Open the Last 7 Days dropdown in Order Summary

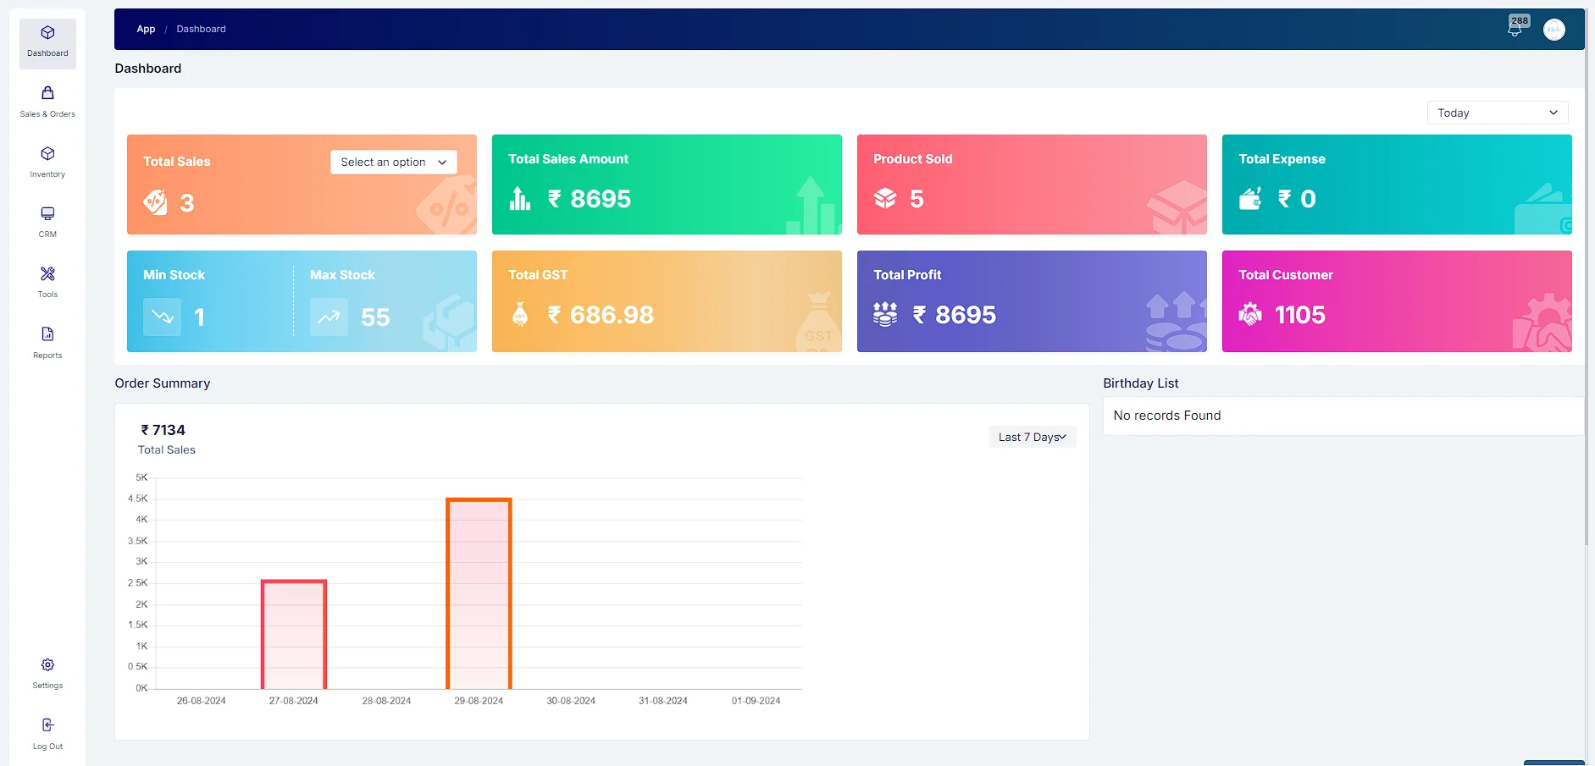(1032, 437)
